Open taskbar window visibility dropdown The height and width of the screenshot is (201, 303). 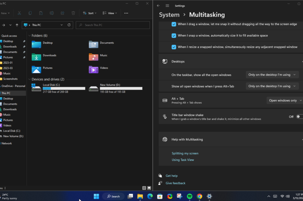pyautogui.click(x=272, y=75)
